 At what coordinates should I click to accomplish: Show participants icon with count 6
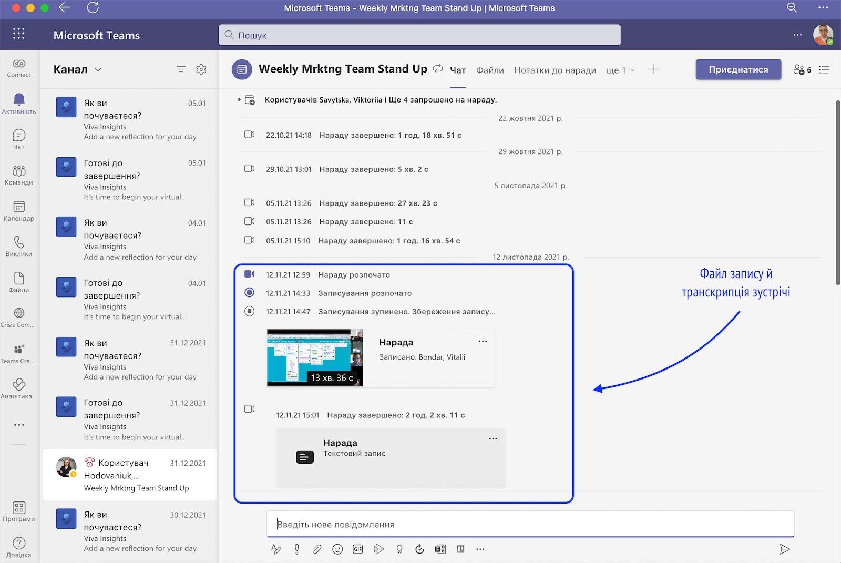click(x=802, y=70)
